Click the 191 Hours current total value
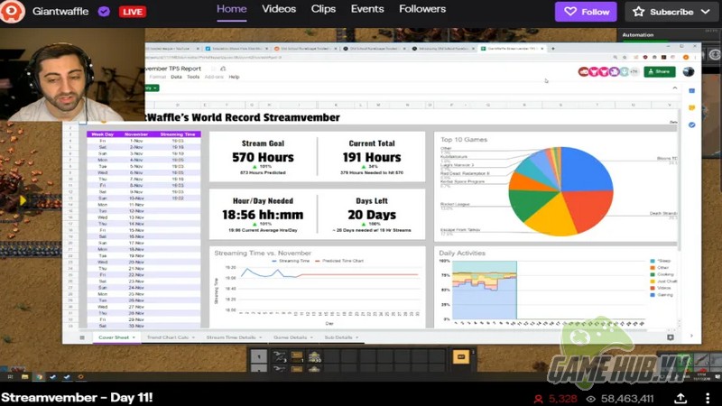722x406 pixels. pos(372,157)
